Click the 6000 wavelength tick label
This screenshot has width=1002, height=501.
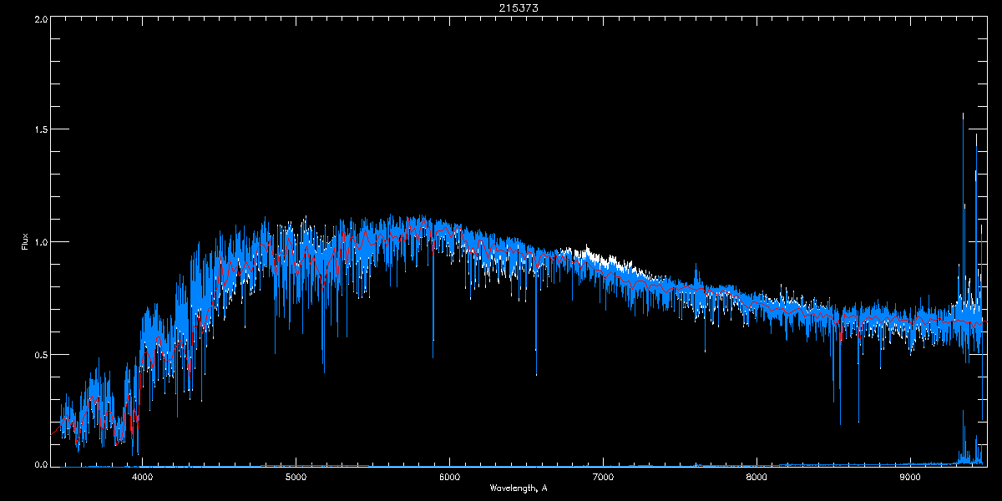[x=449, y=478]
